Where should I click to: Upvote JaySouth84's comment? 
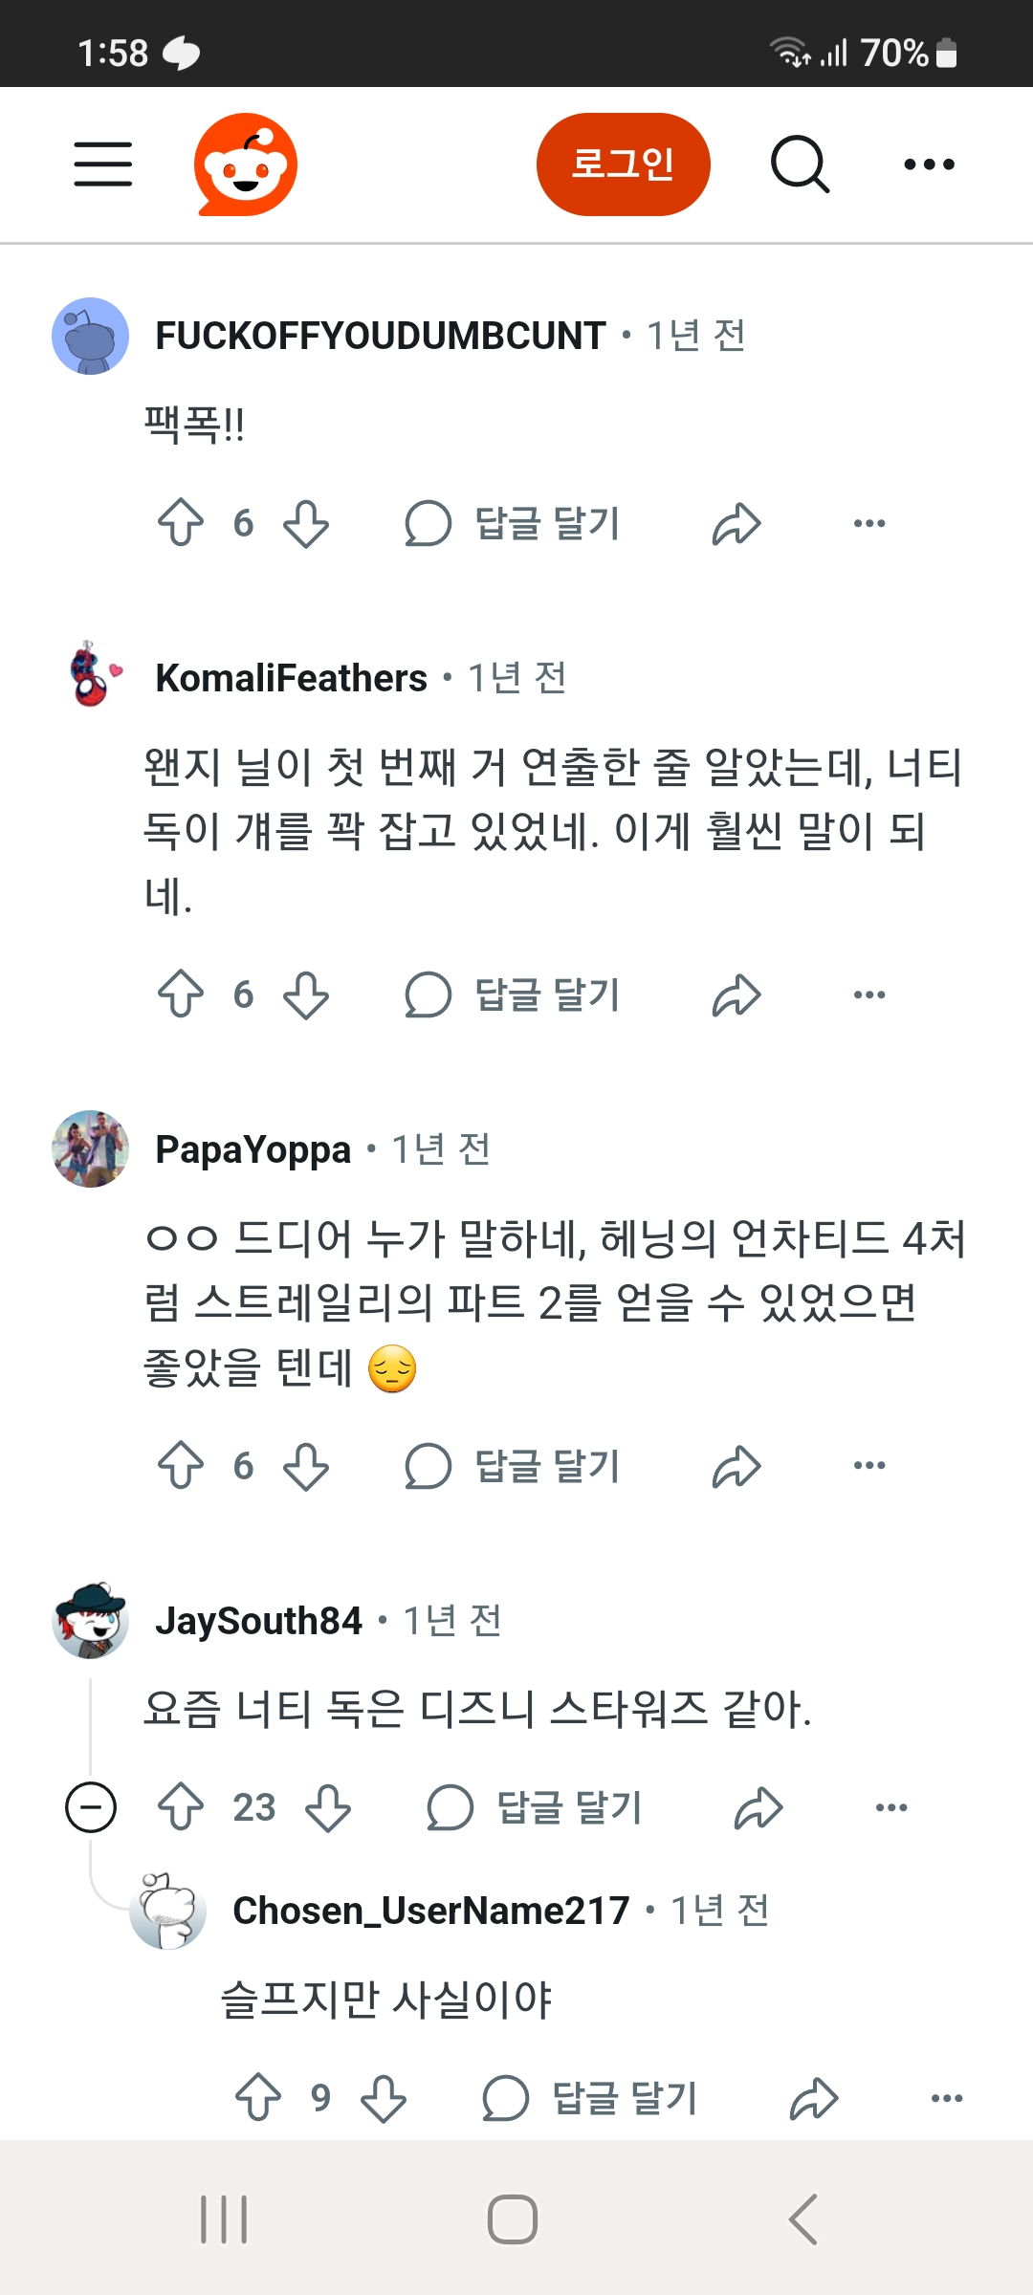pyautogui.click(x=181, y=1807)
